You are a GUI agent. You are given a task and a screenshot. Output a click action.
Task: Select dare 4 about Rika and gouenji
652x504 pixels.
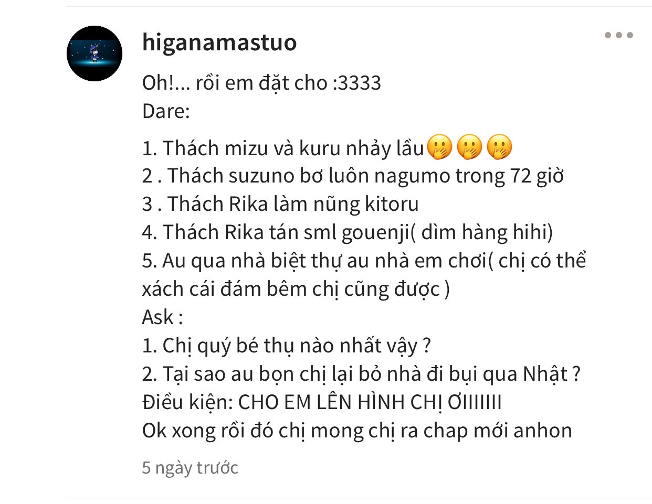click(348, 232)
